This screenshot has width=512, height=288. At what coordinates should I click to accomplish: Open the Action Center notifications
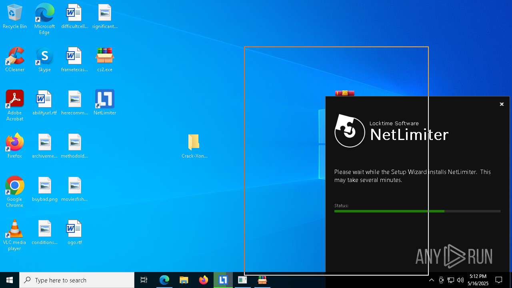click(x=499, y=280)
